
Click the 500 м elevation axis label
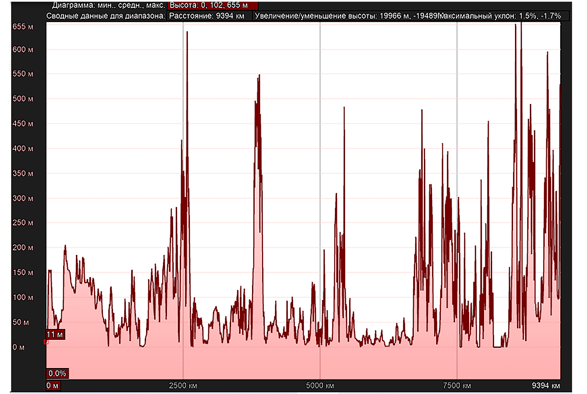tap(23, 99)
